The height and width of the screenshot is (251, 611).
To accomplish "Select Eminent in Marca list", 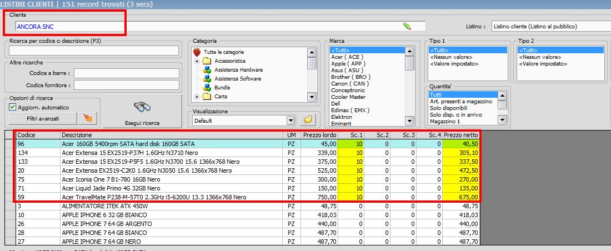I will pos(342,123).
